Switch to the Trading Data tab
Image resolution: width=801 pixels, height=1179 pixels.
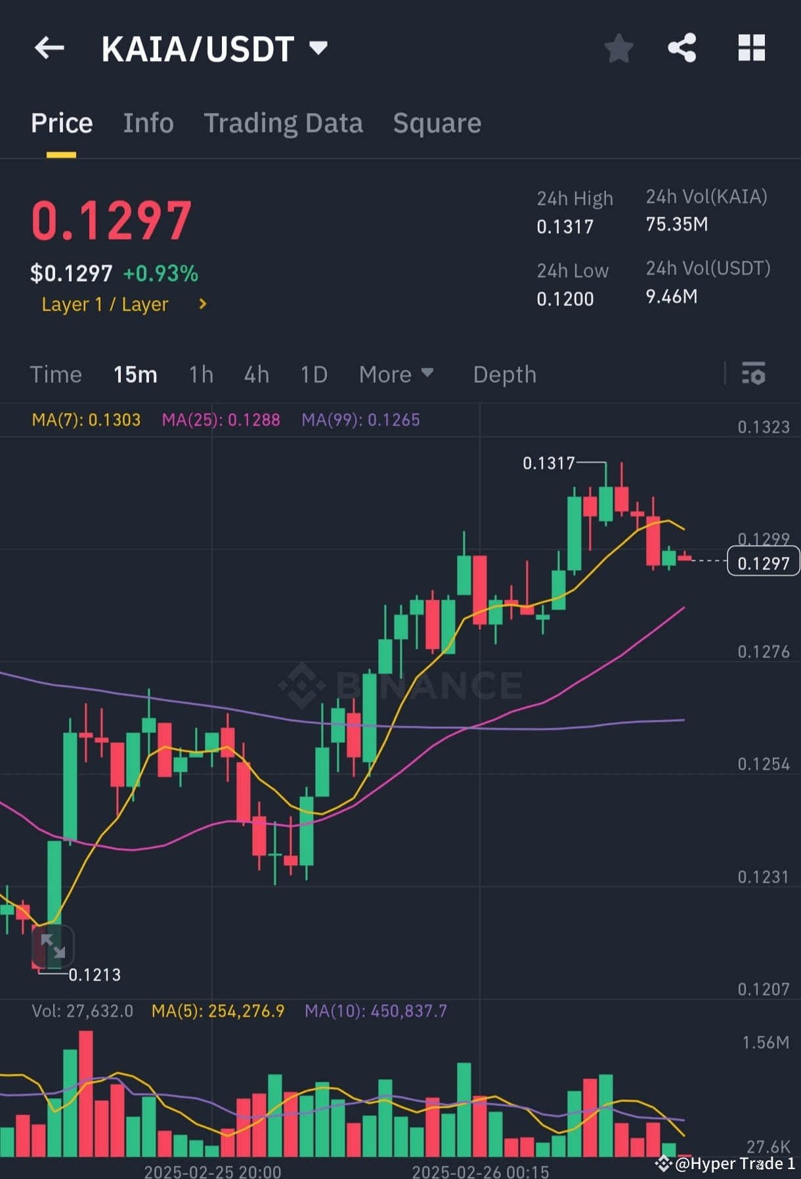(x=283, y=123)
